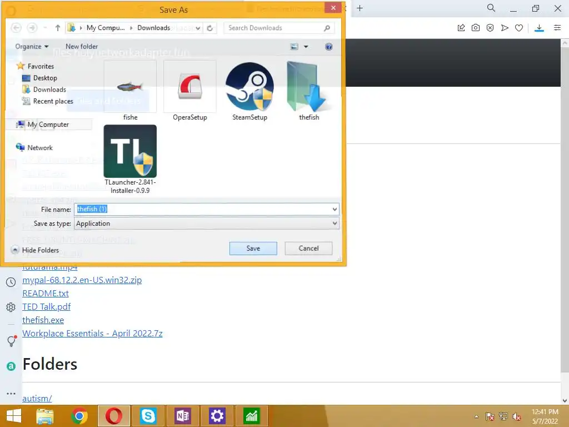Select the SteamSetup installer
Screen dimensions: 569x427
coord(249,91)
